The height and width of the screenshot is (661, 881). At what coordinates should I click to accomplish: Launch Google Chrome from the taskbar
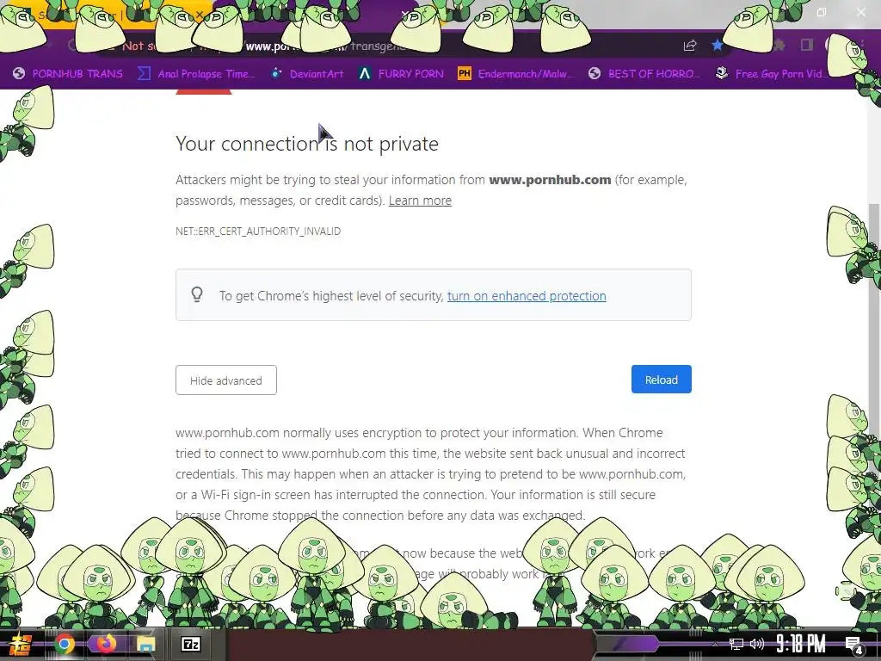pos(64,644)
